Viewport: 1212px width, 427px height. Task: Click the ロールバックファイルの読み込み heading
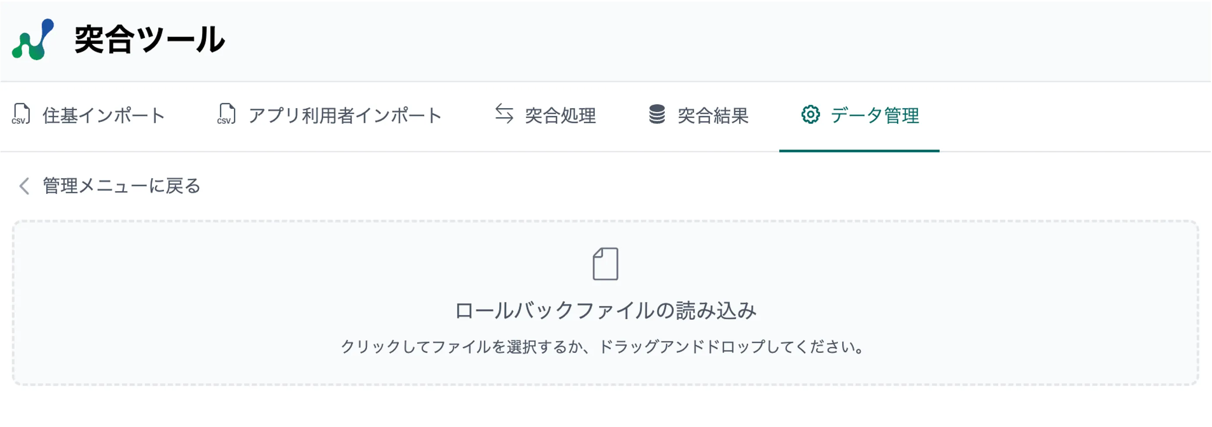[605, 311]
